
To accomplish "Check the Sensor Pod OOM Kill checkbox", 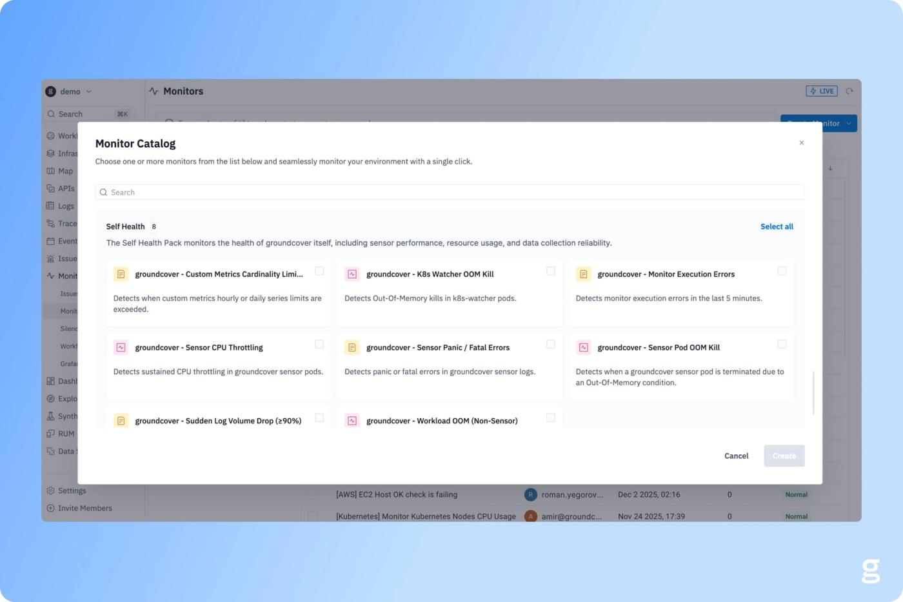I will tap(782, 344).
